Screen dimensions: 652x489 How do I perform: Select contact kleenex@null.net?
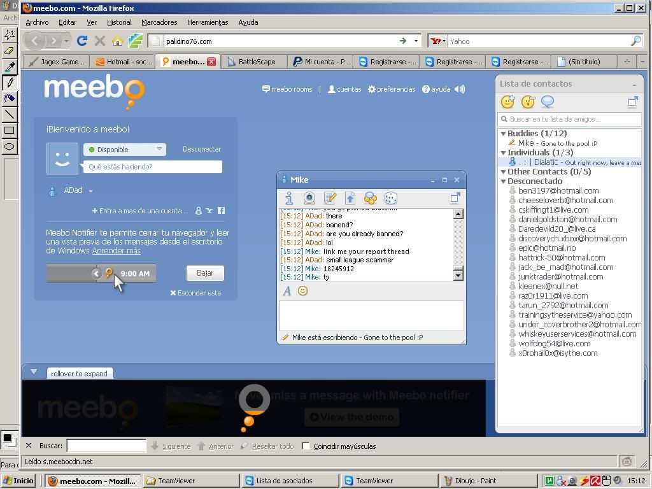pos(548,286)
